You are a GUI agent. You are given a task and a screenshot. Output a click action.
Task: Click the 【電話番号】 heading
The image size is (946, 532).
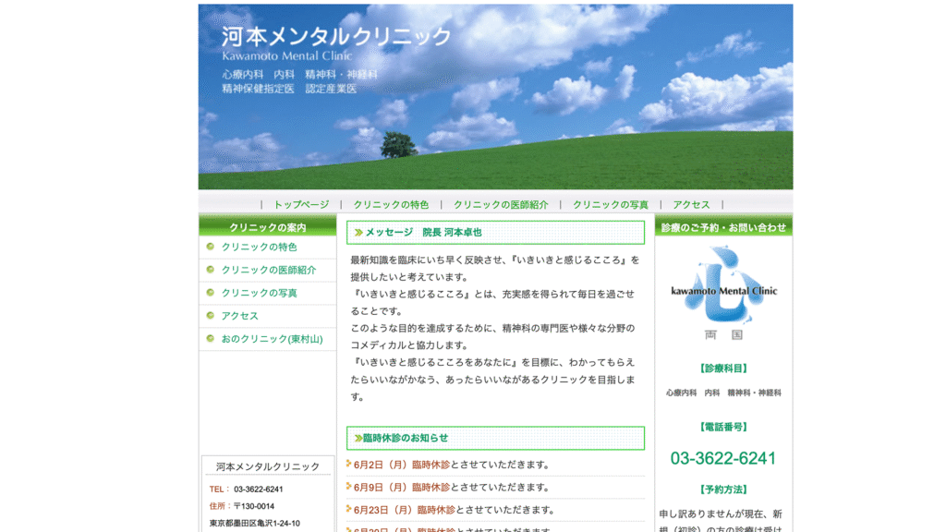[723, 427]
